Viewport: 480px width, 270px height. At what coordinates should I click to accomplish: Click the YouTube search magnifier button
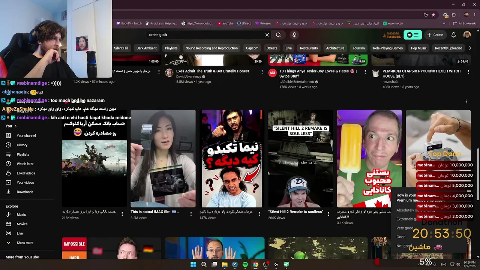click(x=278, y=35)
